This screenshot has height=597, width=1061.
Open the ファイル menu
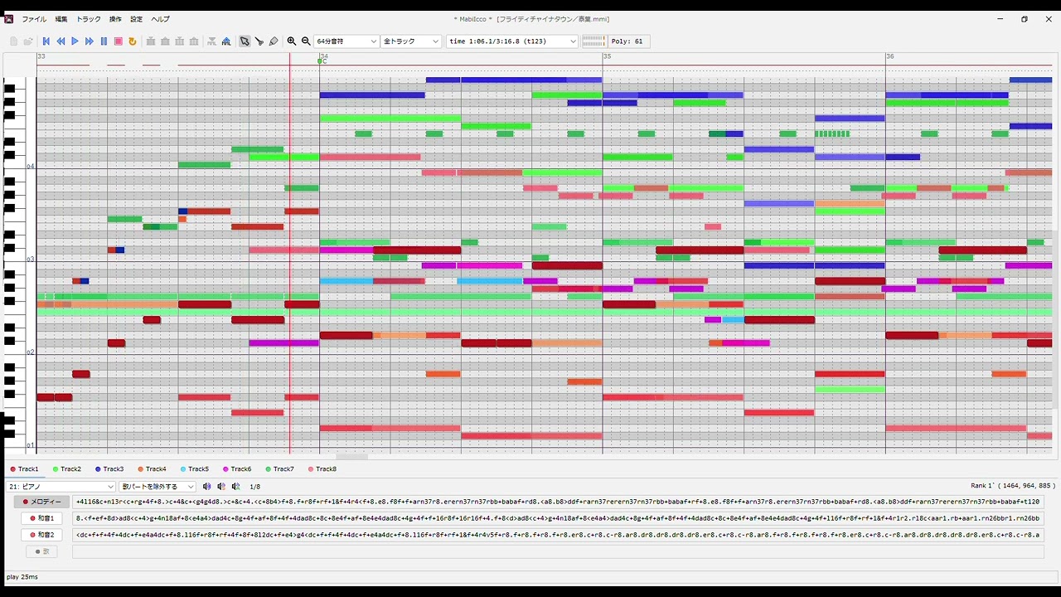(x=34, y=19)
